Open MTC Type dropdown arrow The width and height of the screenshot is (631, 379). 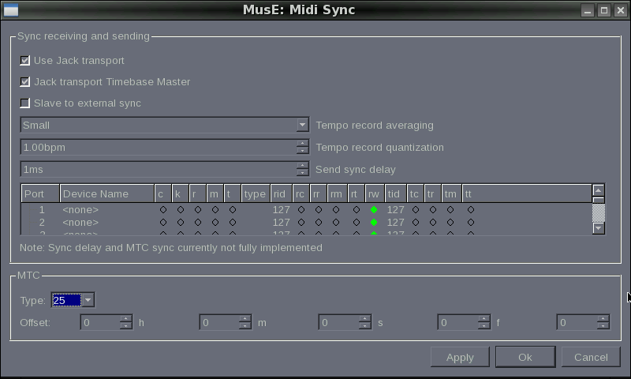pyautogui.click(x=88, y=300)
